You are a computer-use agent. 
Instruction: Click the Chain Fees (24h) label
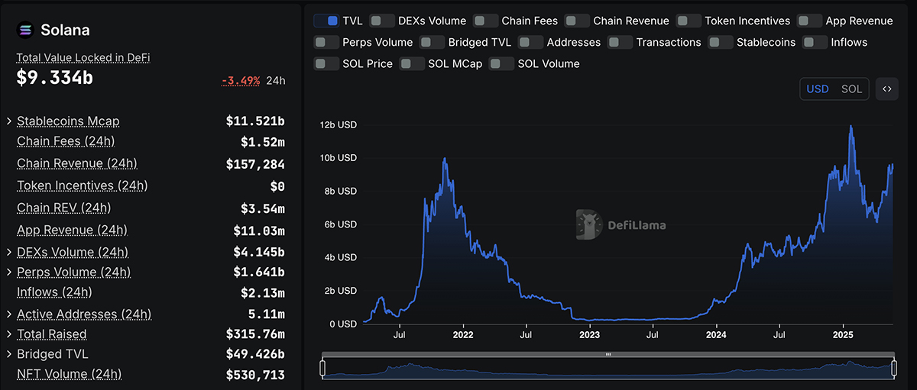[66, 141]
